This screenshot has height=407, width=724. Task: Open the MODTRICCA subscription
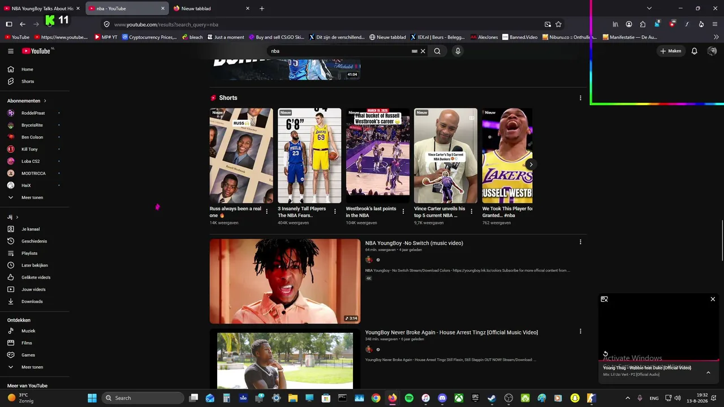35,174
